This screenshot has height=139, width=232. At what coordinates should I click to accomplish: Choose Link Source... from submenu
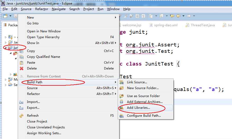(x=145, y=82)
